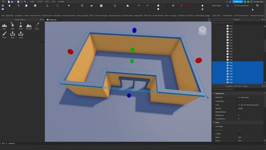Click the Terrain mountain plugin icon
Viewport: 266px width, 150px height.
(x=91, y=5)
